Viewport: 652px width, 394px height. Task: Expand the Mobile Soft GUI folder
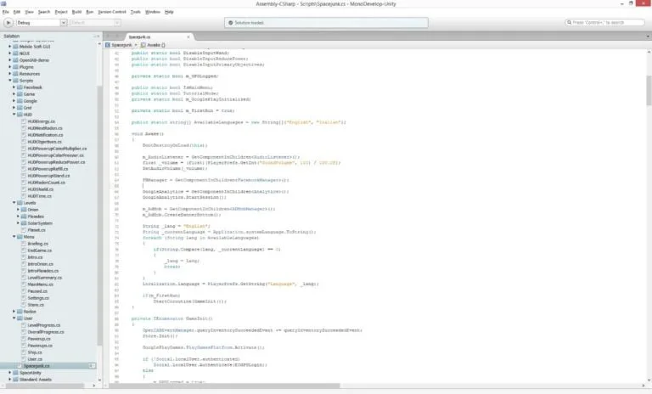(x=10, y=47)
